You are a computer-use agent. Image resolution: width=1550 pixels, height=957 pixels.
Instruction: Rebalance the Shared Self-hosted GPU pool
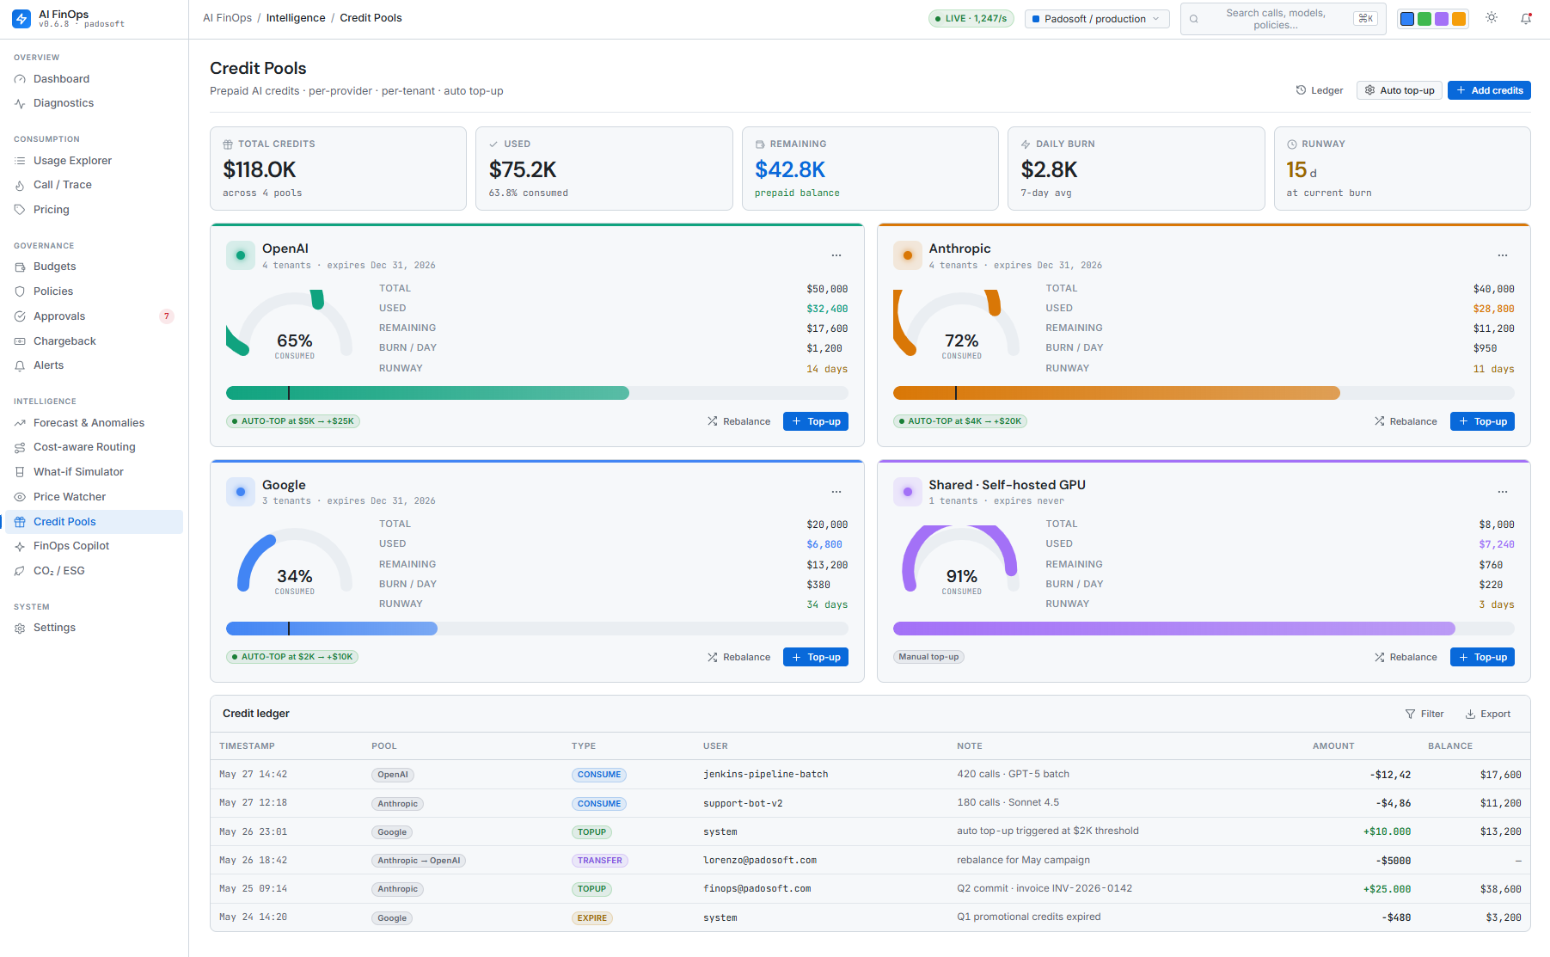(1406, 657)
